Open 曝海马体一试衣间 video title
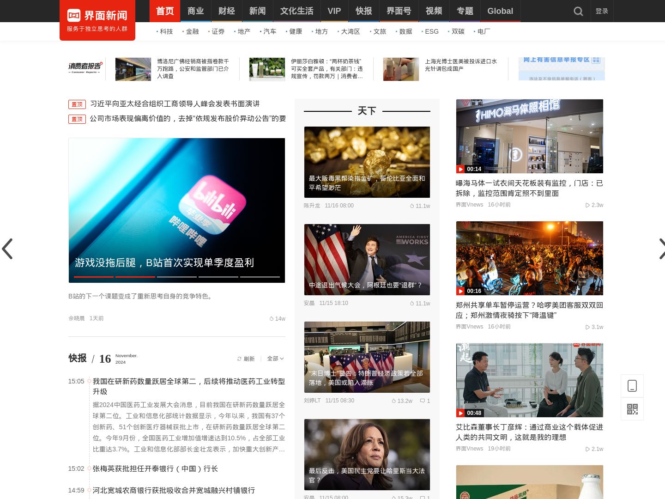665x499 pixels. click(529, 188)
